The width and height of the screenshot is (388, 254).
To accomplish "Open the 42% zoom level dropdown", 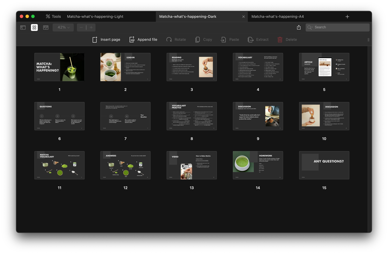I will click(x=63, y=27).
